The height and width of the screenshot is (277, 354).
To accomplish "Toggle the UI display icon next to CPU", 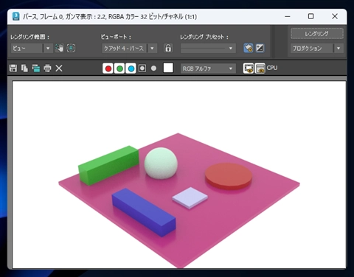I will tap(260, 69).
